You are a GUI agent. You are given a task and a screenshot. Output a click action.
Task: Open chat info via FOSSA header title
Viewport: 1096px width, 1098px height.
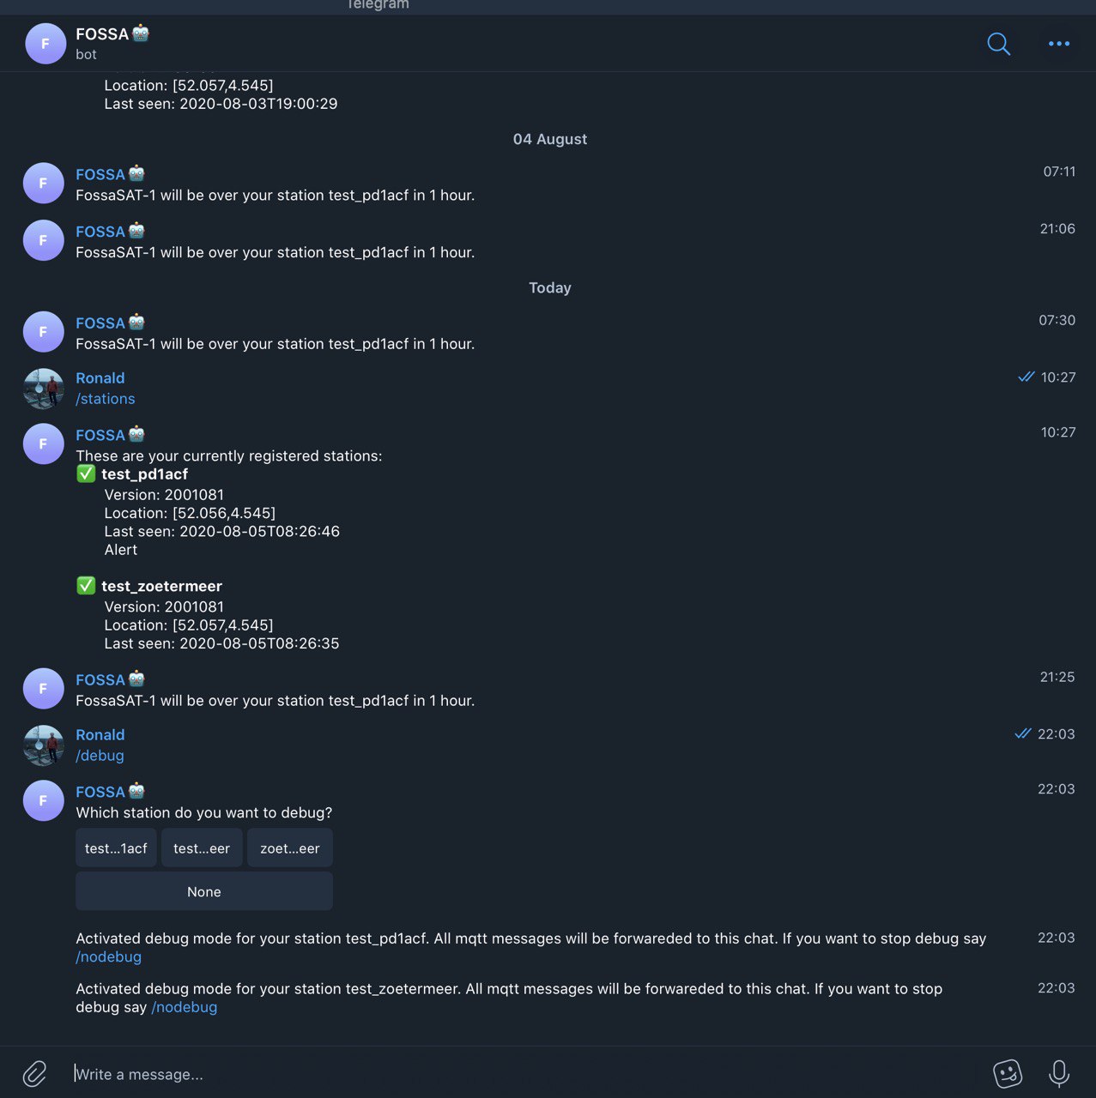click(102, 34)
